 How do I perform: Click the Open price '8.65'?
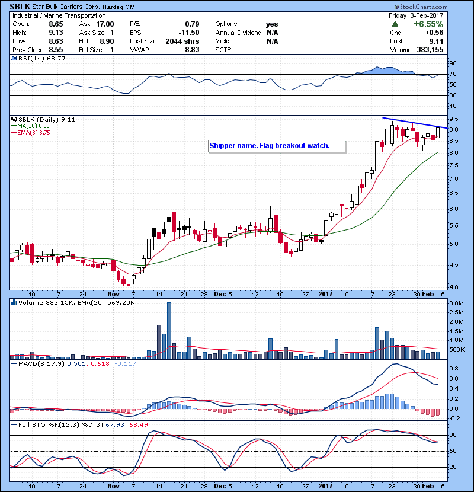(56, 24)
